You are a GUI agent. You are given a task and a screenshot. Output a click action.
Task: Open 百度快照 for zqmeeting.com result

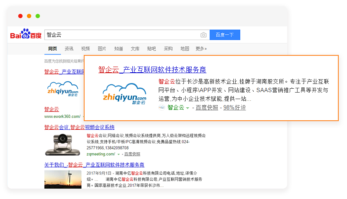(x=132, y=154)
